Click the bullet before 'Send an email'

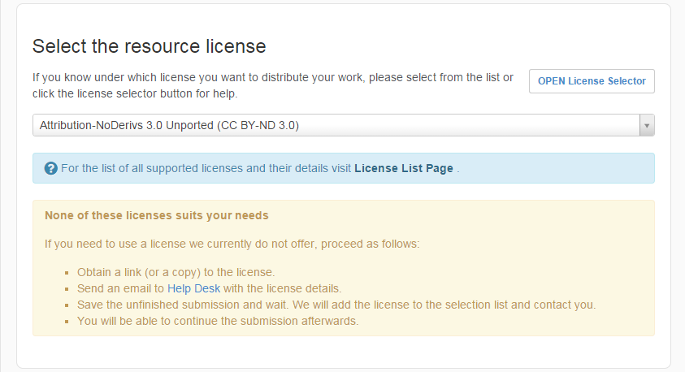tap(67, 289)
